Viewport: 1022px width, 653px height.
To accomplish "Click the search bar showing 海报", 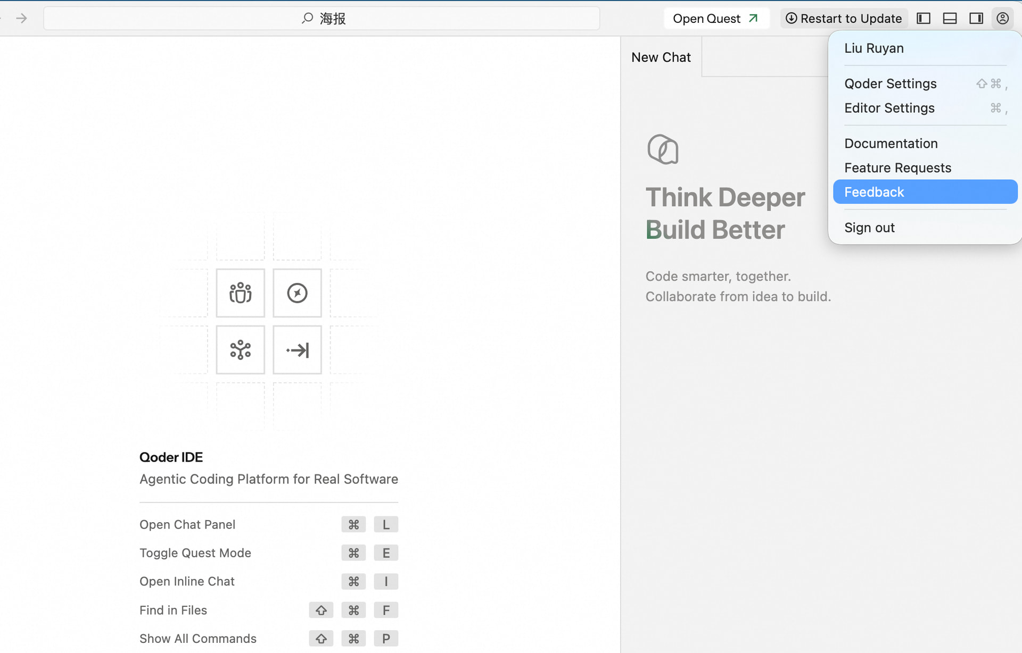I will coord(322,19).
